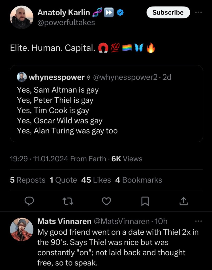Click the blue verified checkmark badge
Screen dimensions: 212x270
[121, 12]
